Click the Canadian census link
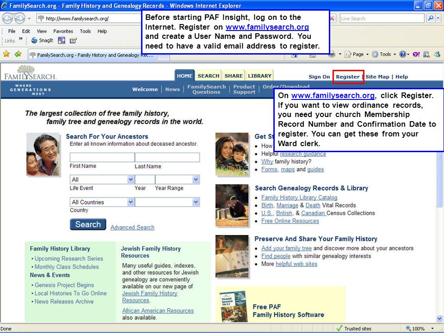Viewport: 444px width, 333px height. tap(314, 213)
